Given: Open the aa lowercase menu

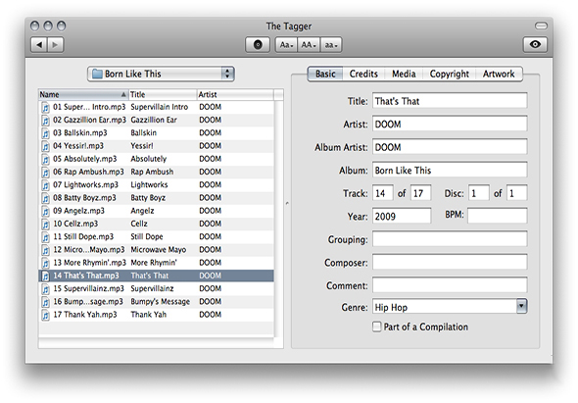Looking at the screenshot, I should 331,45.
